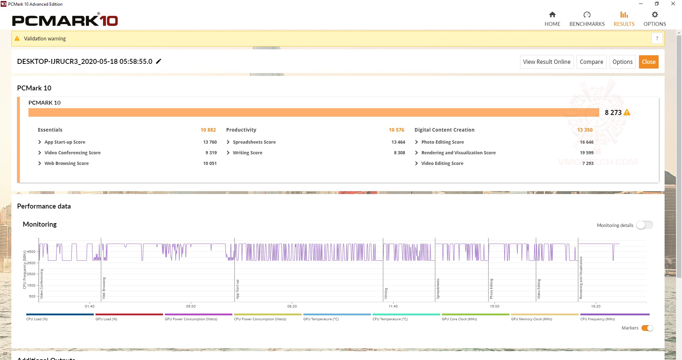The image size is (682, 360).
Task: Click the pencil icon to rename result
Action: (159, 61)
